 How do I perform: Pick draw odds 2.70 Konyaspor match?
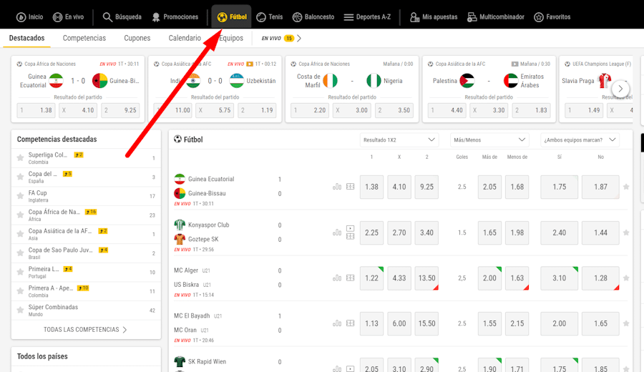tap(399, 232)
